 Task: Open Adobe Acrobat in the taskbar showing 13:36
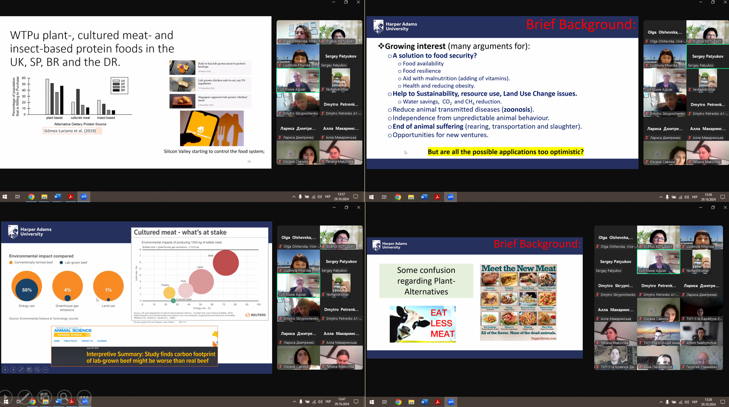pyautogui.click(x=437, y=197)
